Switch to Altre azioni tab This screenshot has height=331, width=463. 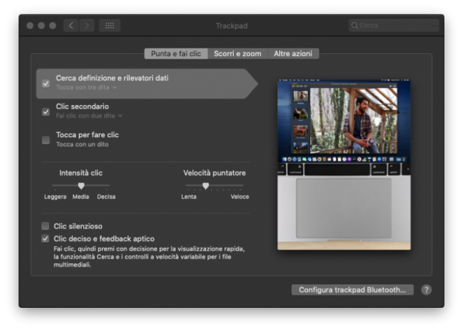pos(293,54)
